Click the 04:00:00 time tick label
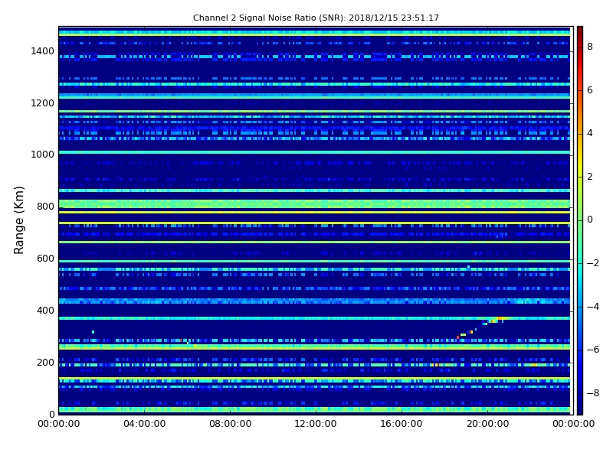Image resolution: width=613 pixels, height=459 pixels. (144, 424)
